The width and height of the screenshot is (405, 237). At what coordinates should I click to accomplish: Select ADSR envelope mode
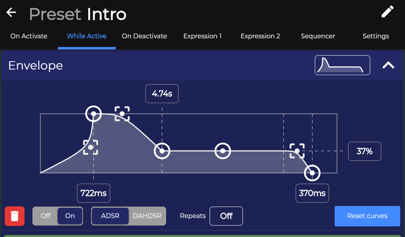pos(110,216)
